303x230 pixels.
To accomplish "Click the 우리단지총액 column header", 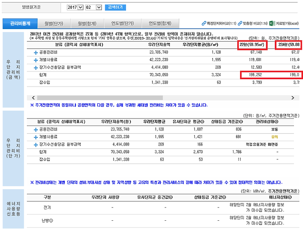I will click(159, 45).
